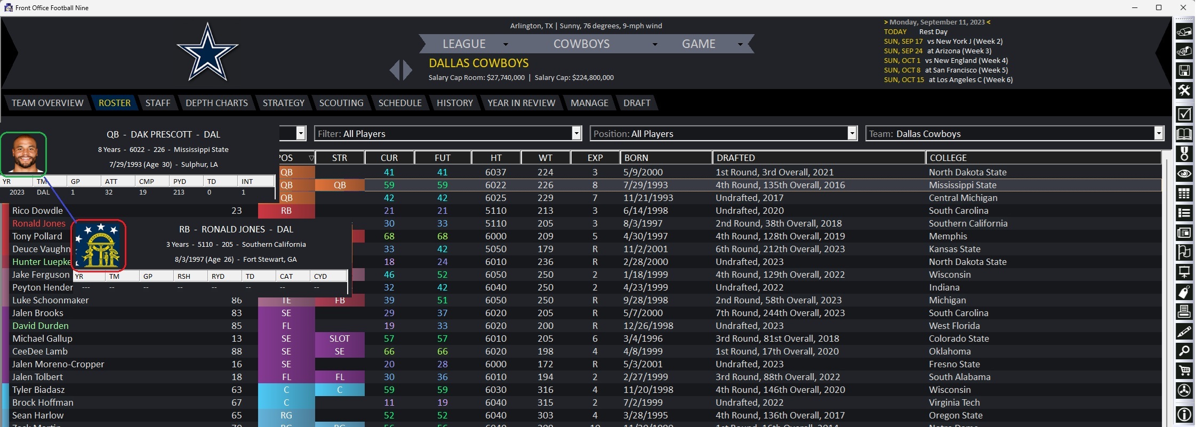Expand the Team: Dallas Cowboys dropdown

click(1158, 133)
